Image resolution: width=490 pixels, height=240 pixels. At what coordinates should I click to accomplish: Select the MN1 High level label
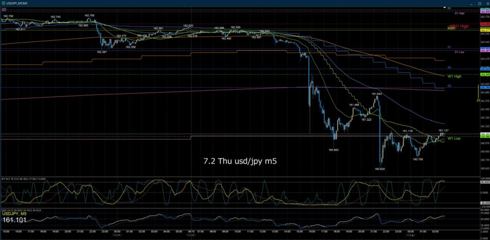coord(459,26)
